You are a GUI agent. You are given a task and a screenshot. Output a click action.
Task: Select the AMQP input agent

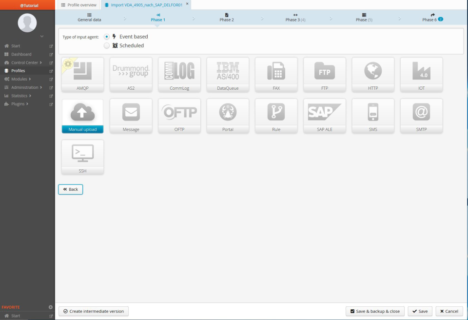coord(82,74)
